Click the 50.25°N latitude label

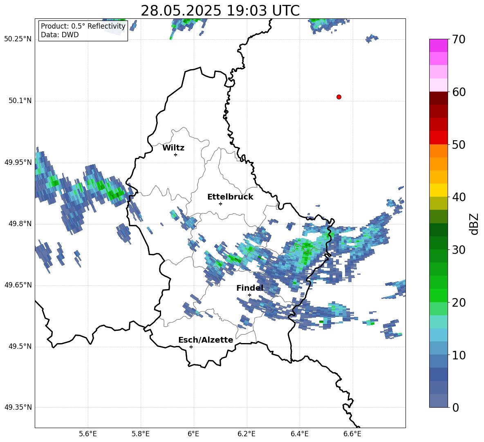pos(18,39)
